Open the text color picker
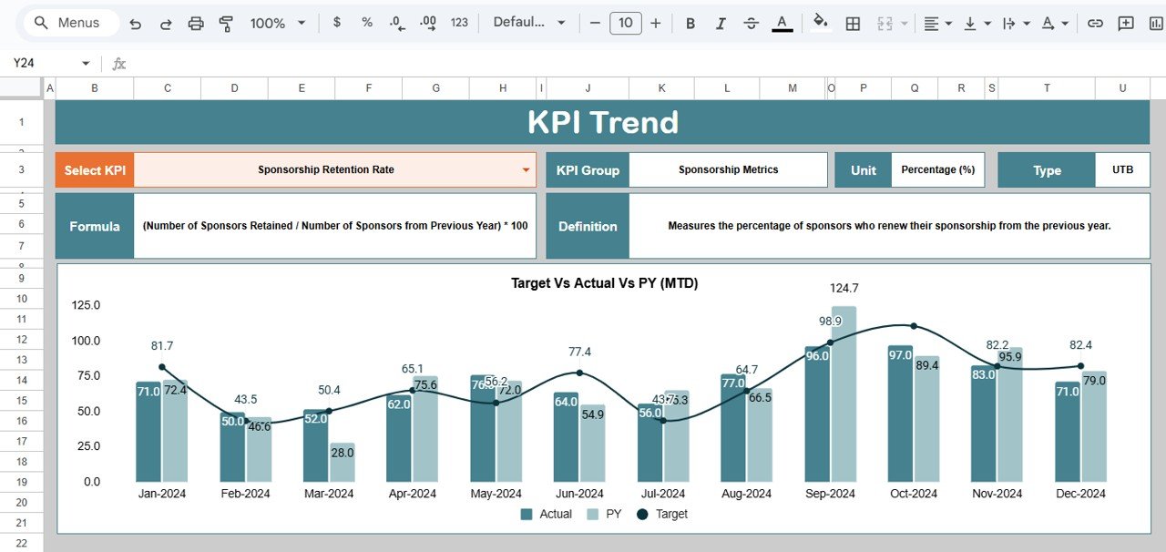The height and width of the screenshot is (552, 1166). [781, 23]
